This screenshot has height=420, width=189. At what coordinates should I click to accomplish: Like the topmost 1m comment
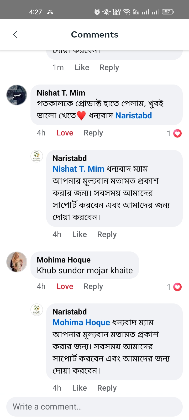click(x=82, y=67)
